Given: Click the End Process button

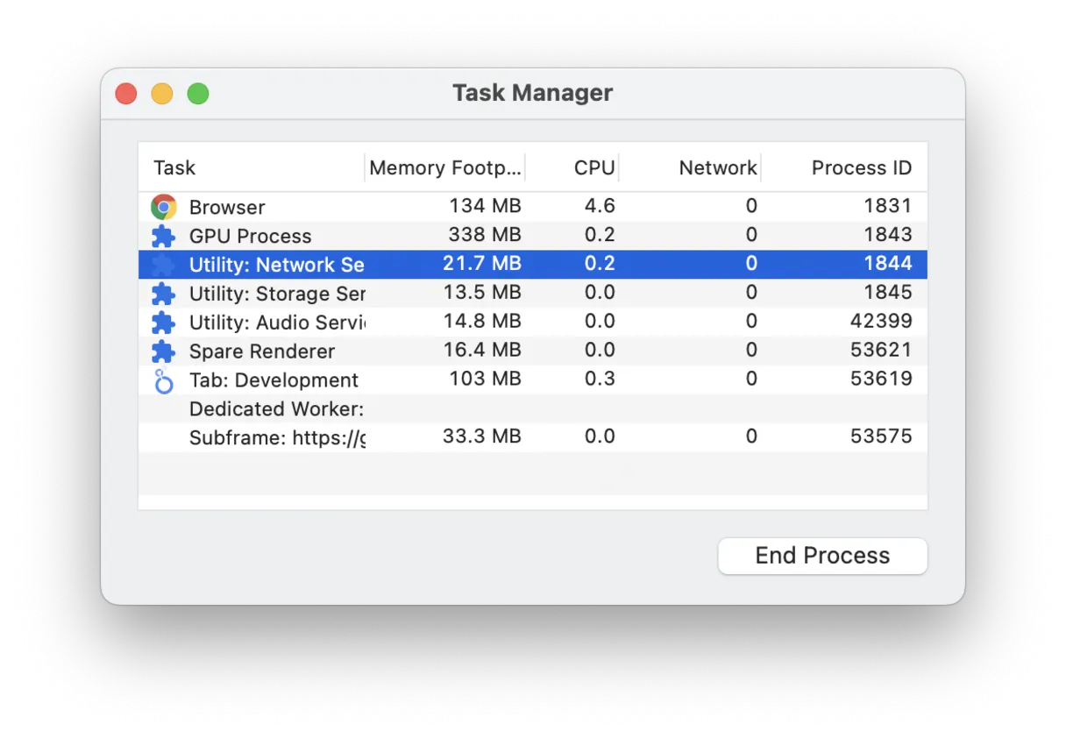Looking at the screenshot, I should pyautogui.click(x=821, y=555).
